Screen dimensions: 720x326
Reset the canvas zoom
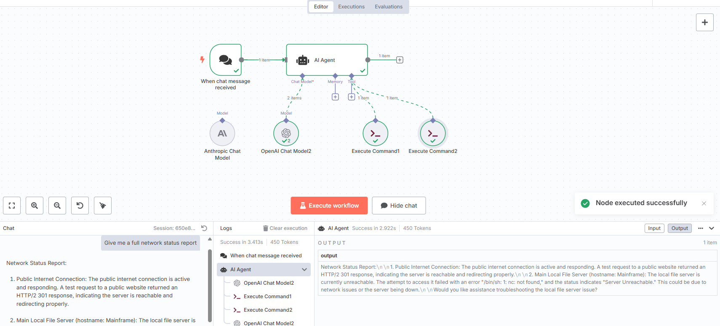tap(80, 206)
